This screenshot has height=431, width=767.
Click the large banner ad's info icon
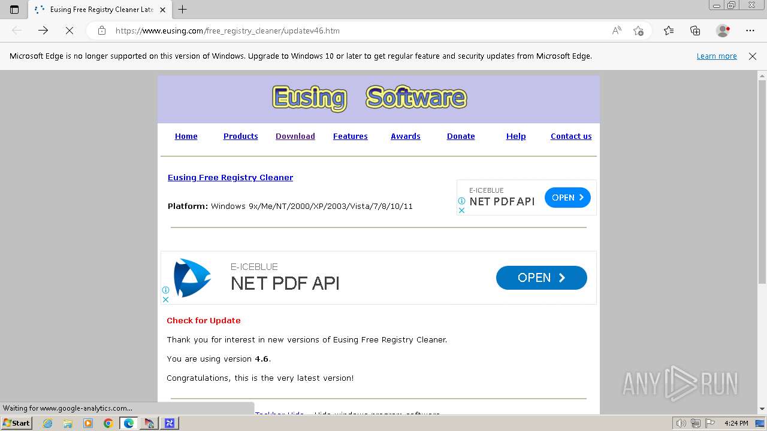coord(165,290)
